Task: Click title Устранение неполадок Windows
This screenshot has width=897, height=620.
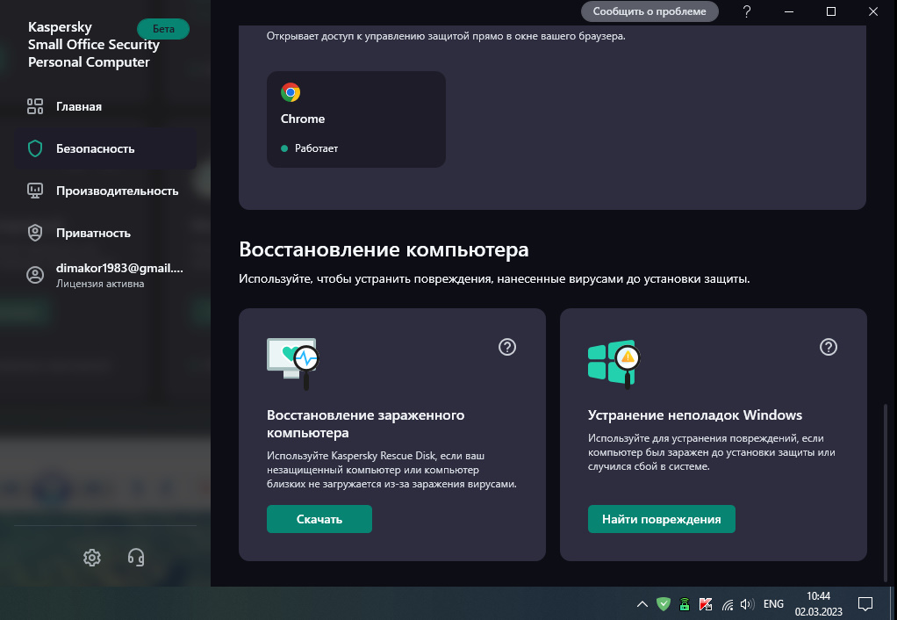Action: tap(695, 415)
